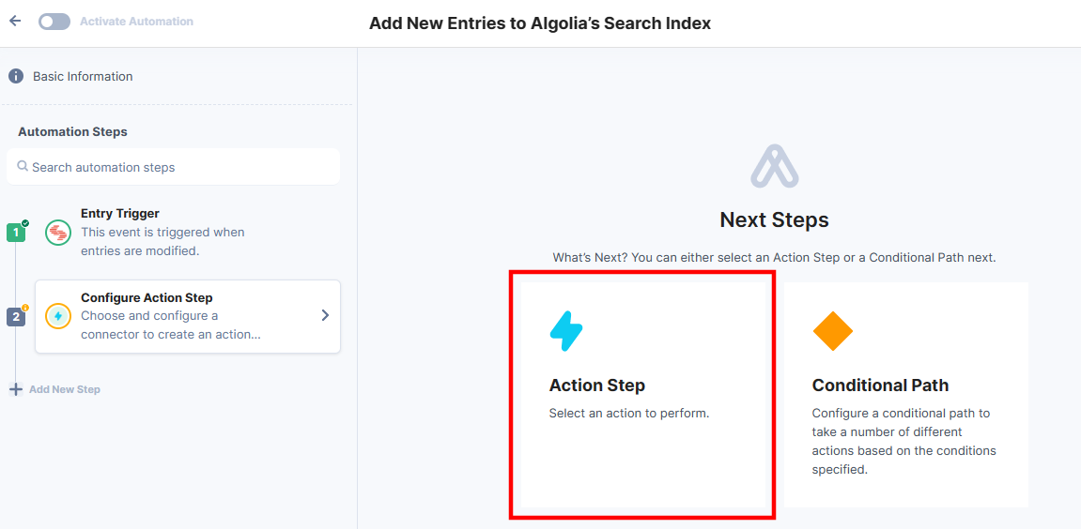The height and width of the screenshot is (529, 1081).
Task: Focus the Search automation steps field
Action: [173, 167]
